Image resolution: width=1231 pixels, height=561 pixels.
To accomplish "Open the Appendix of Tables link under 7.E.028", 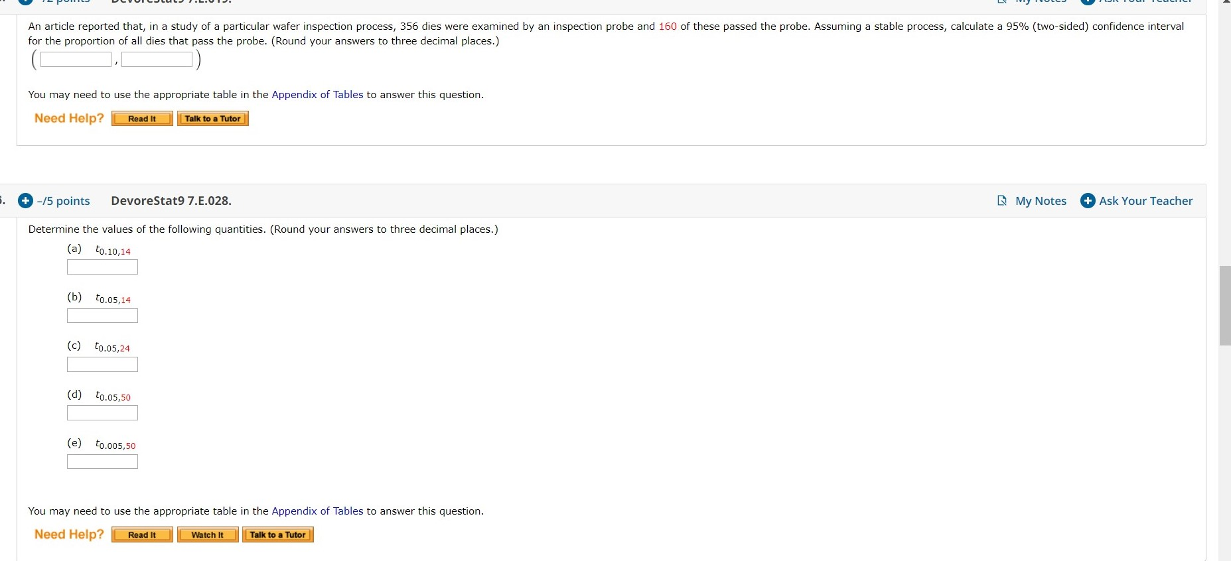I will [x=316, y=511].
